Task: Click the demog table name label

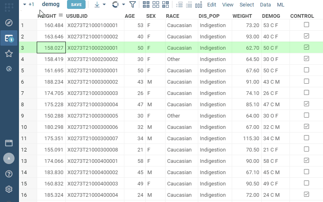Action: coord(50,4)
